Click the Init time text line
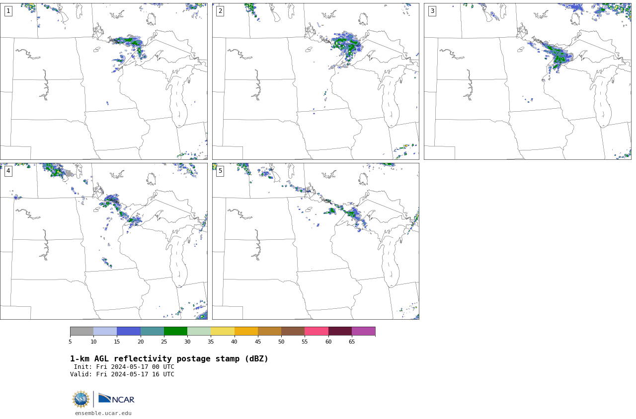Viewport: 636px width, 419px height. pyautogui.click(x=124, y=367)
